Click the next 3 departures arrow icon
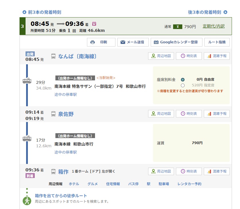 pyautogui.click(x=225, y=12)
